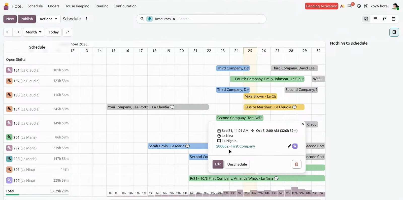
Task: Click the New button
Action: tap(10, 19)
